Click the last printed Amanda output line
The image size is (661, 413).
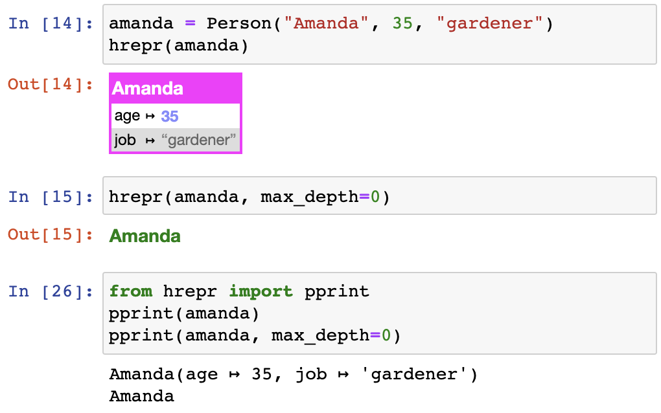tap(142, 396)
